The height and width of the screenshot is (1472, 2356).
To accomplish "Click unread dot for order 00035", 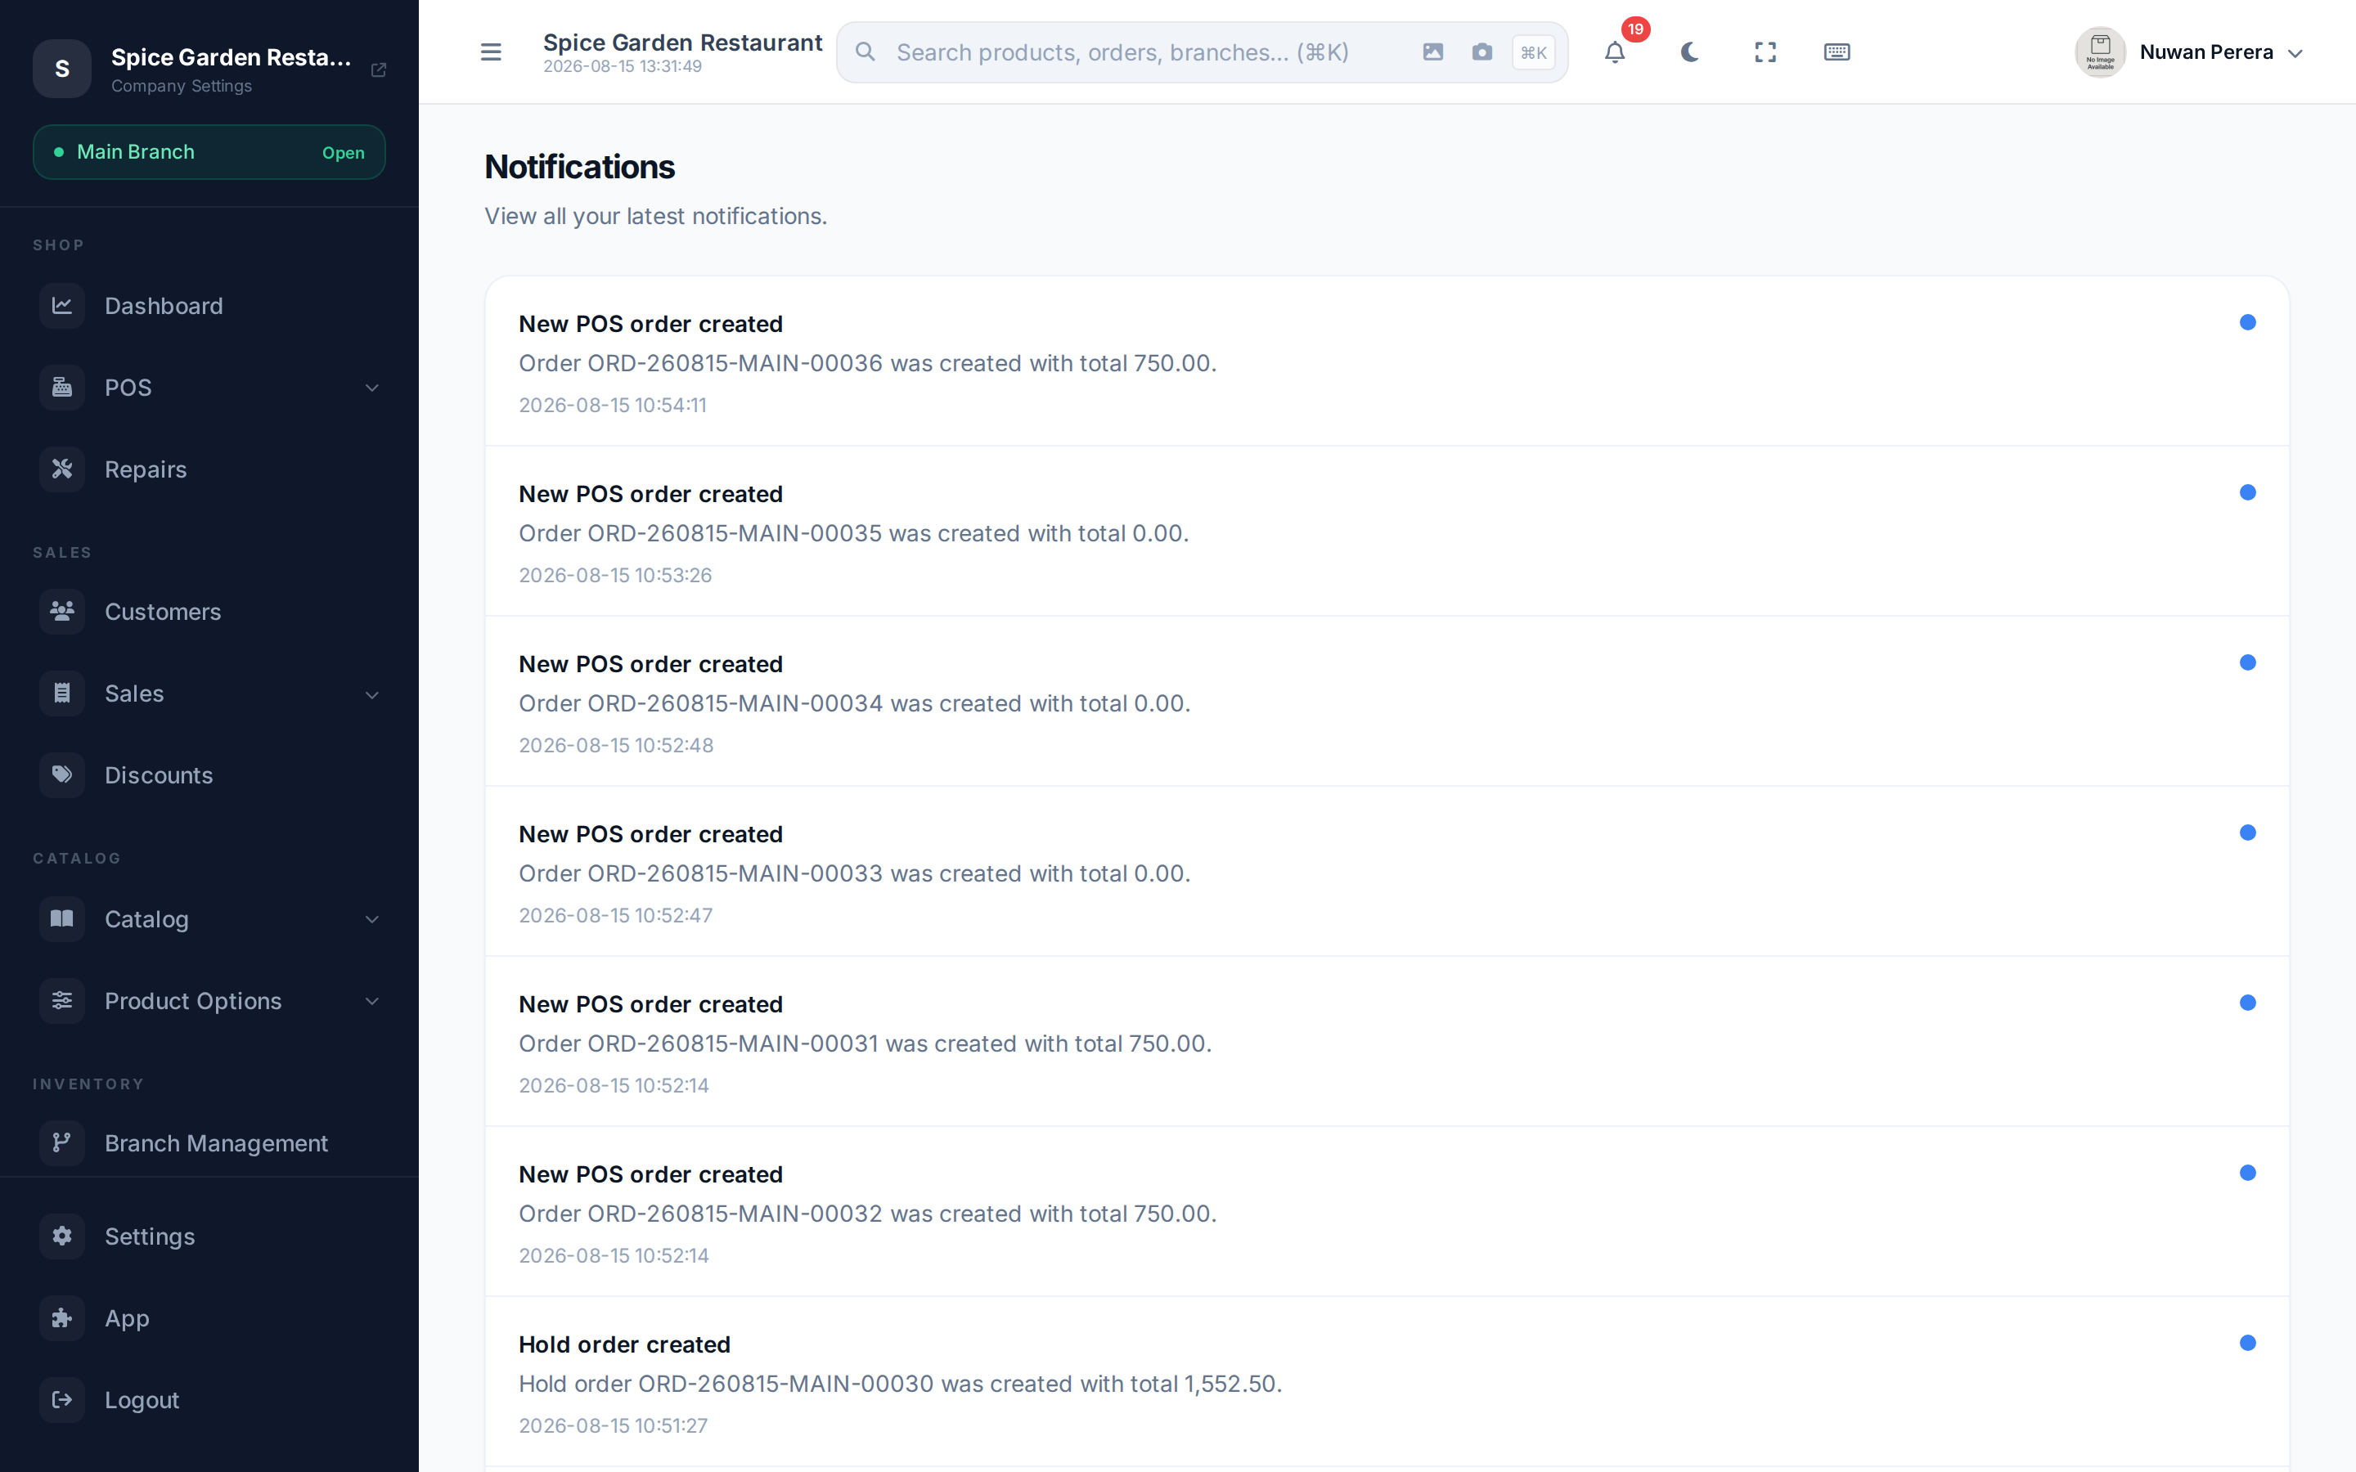I will tap(2248, 492).
